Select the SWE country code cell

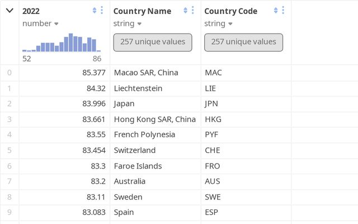(246, 197)
